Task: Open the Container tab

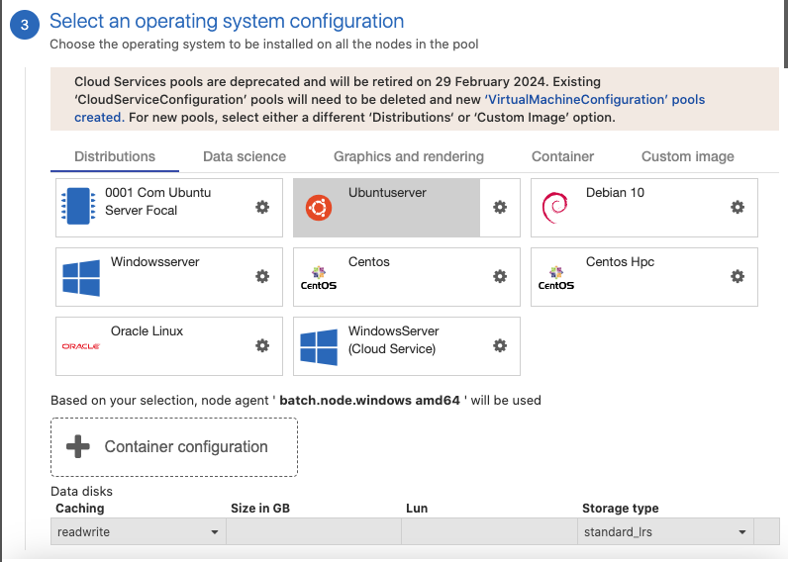Action: click(x=562, y=156)
